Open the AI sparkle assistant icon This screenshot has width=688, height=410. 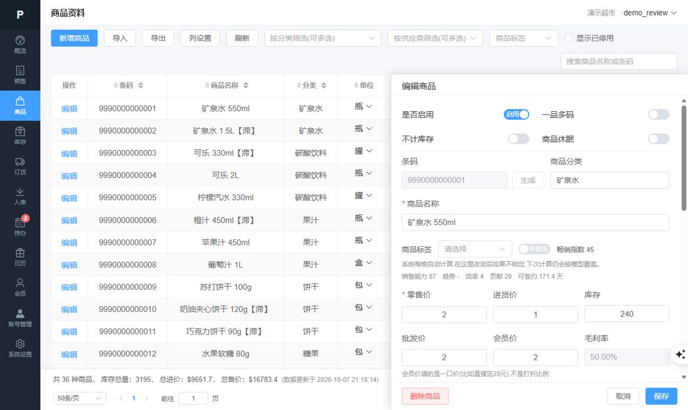coord(680,354)
